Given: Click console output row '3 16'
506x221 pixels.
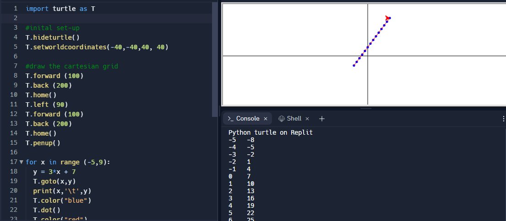Looking at the screenshot, I should (x=241, y=199).
